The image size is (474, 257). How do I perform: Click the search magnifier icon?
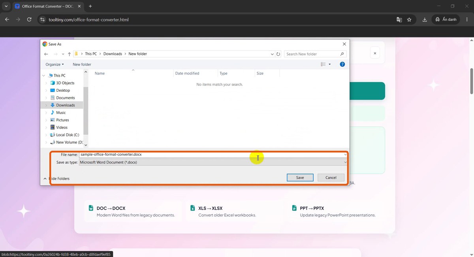coord(342,54)
